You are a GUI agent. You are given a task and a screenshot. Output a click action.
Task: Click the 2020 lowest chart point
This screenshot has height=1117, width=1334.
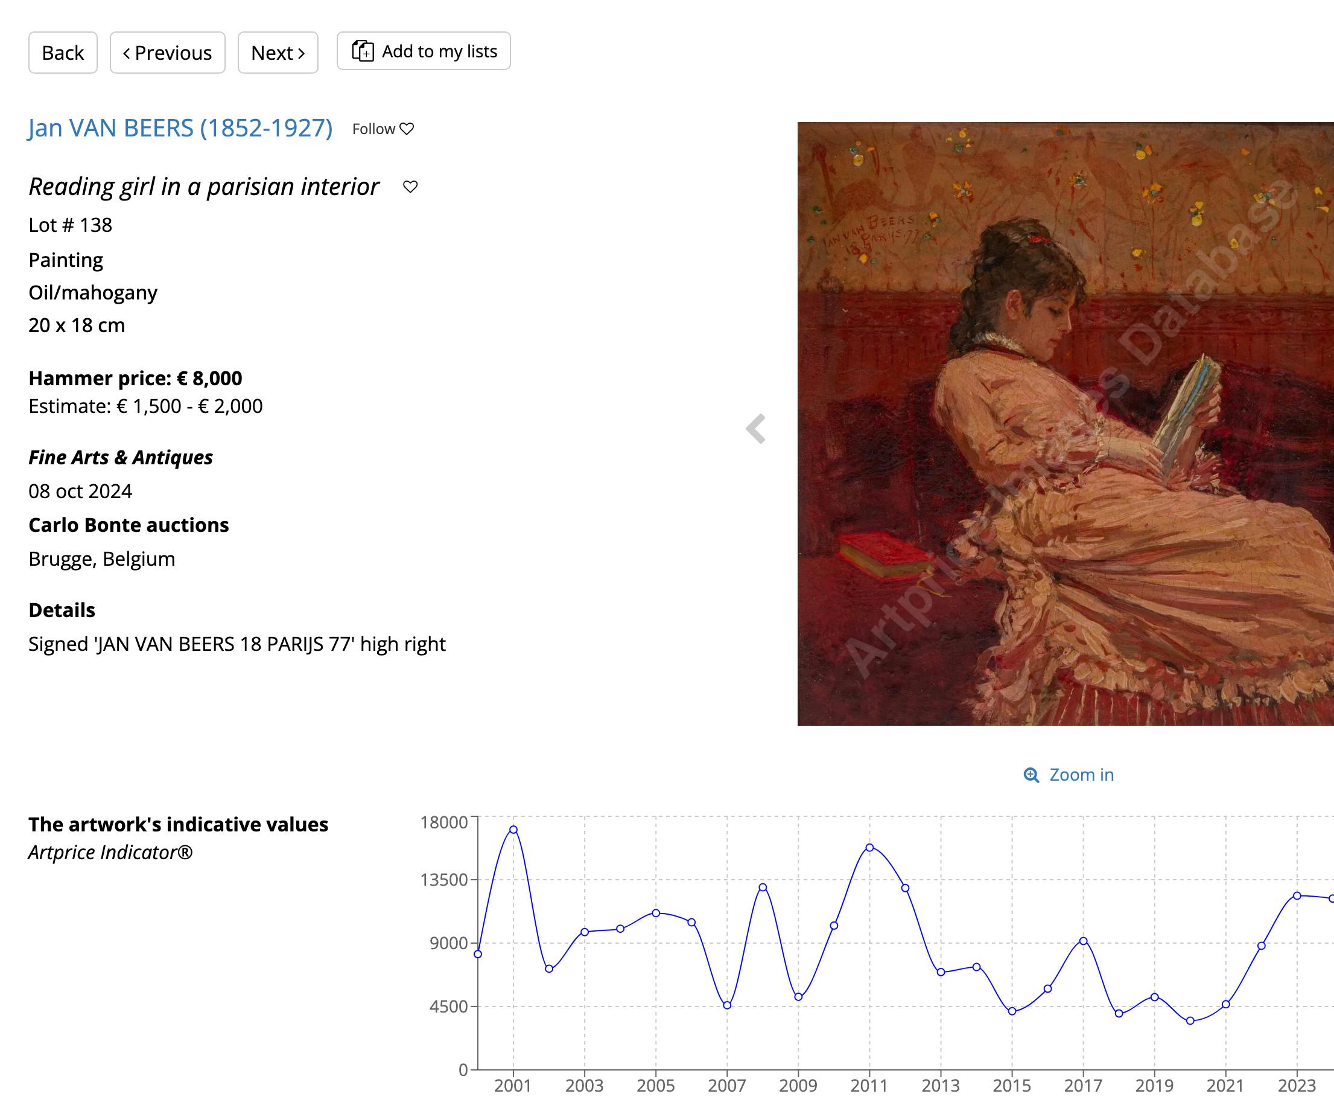1190,1021
